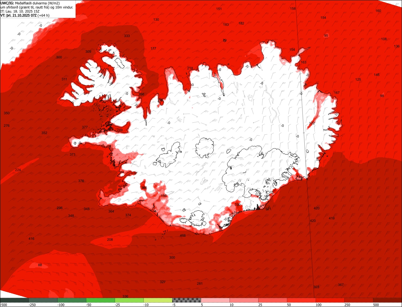Click the value 138 in southwest Iceland
This screenshot has height=307, width=402.
coord(164,196)
